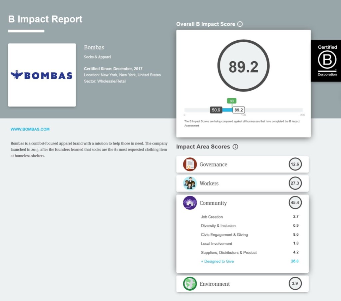The width and height of the screenshot is (341, 301).
Task: Click the Environment globe icon
Action: (x=190, y=284)
